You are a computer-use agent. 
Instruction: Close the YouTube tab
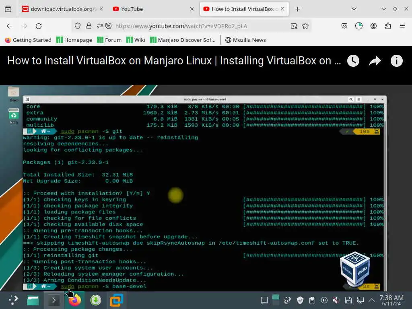click(x=192, y=9)
